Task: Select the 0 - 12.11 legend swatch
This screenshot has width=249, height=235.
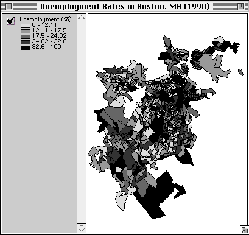Action: tap(26, 26)
